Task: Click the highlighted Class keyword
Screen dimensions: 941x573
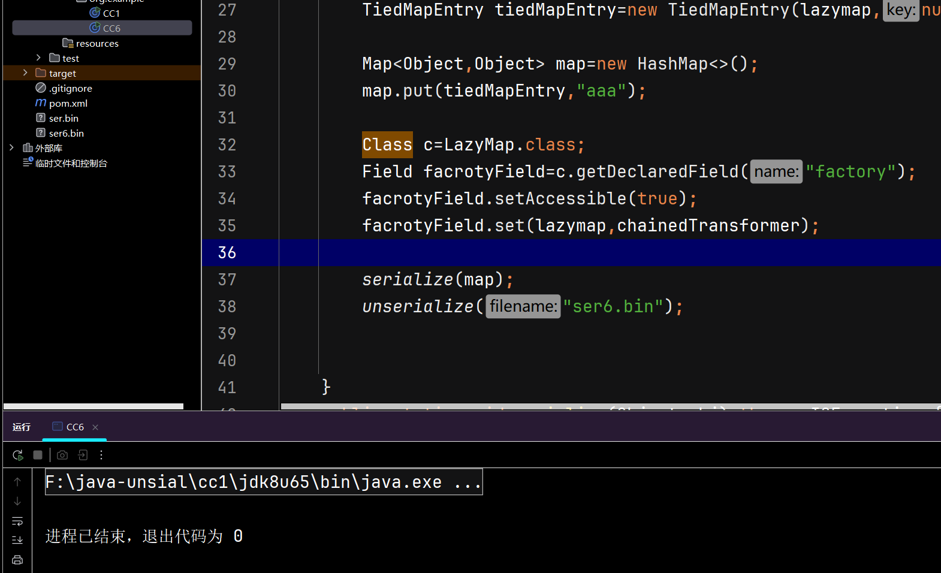Action: coord(387,145)
